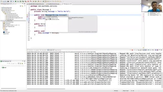This screenshot has height=92, width=163.
Task: Click the mvnw.cmd file icon
Action: (4, 32)
